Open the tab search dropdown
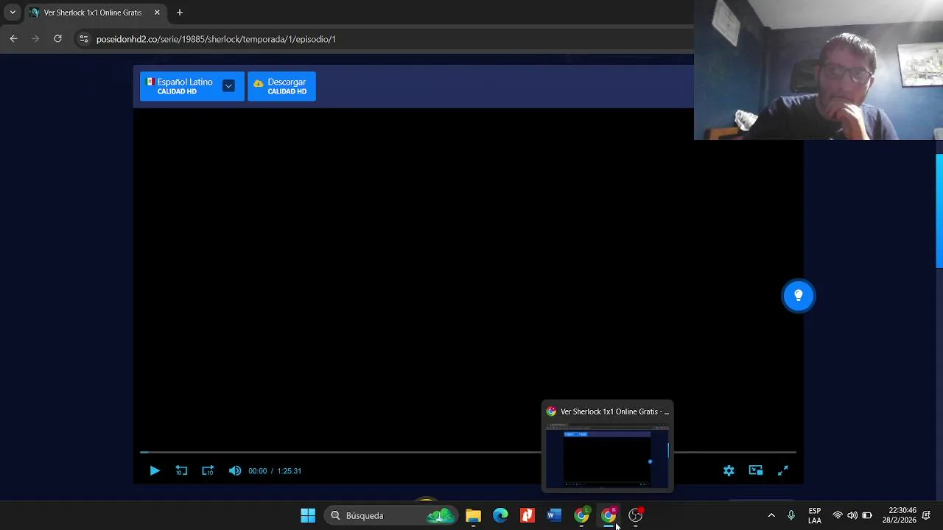The width and height of the screenshot is (943, 530). pyautogui.click(x=13, y=13)
